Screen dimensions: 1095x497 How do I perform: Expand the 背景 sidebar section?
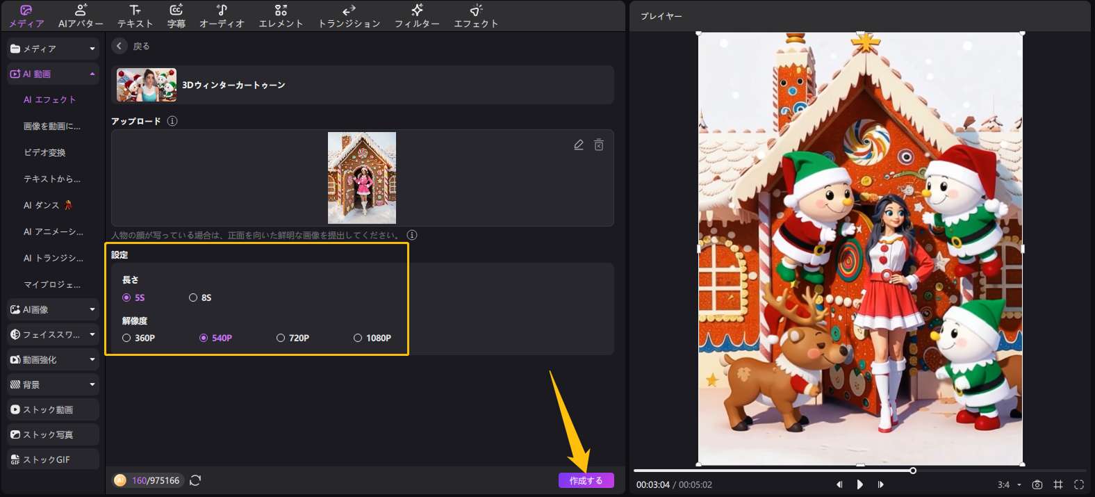pos(53,384)
